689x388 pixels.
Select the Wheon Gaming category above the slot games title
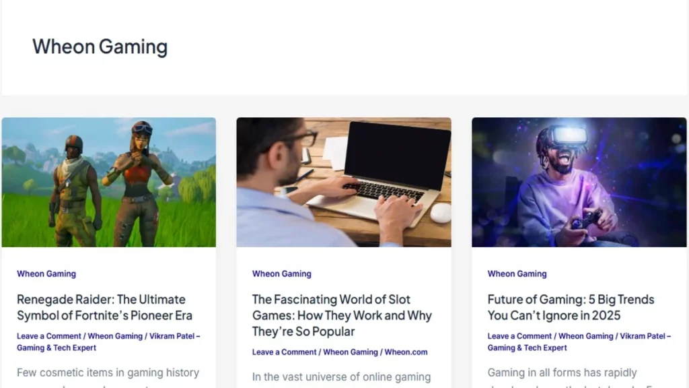click(x=281, y=273)
